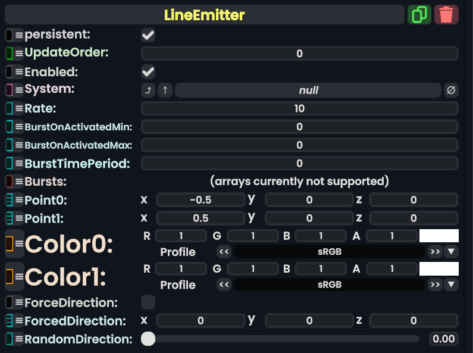Click Color1 previous profile button
The height and width of the screenshot is (353, 473).
click(x=224, y=285)
